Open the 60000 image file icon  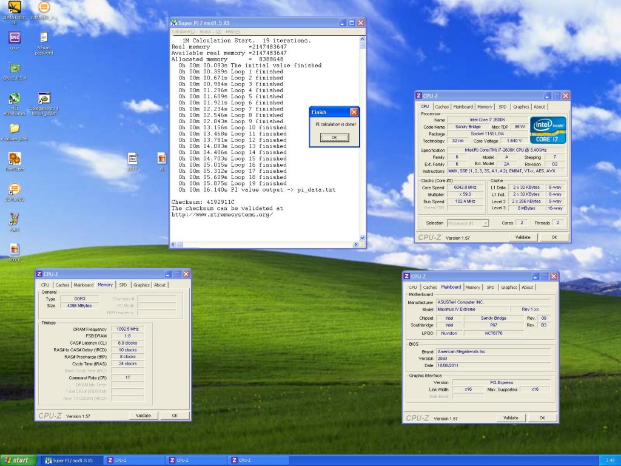[15, 252]
